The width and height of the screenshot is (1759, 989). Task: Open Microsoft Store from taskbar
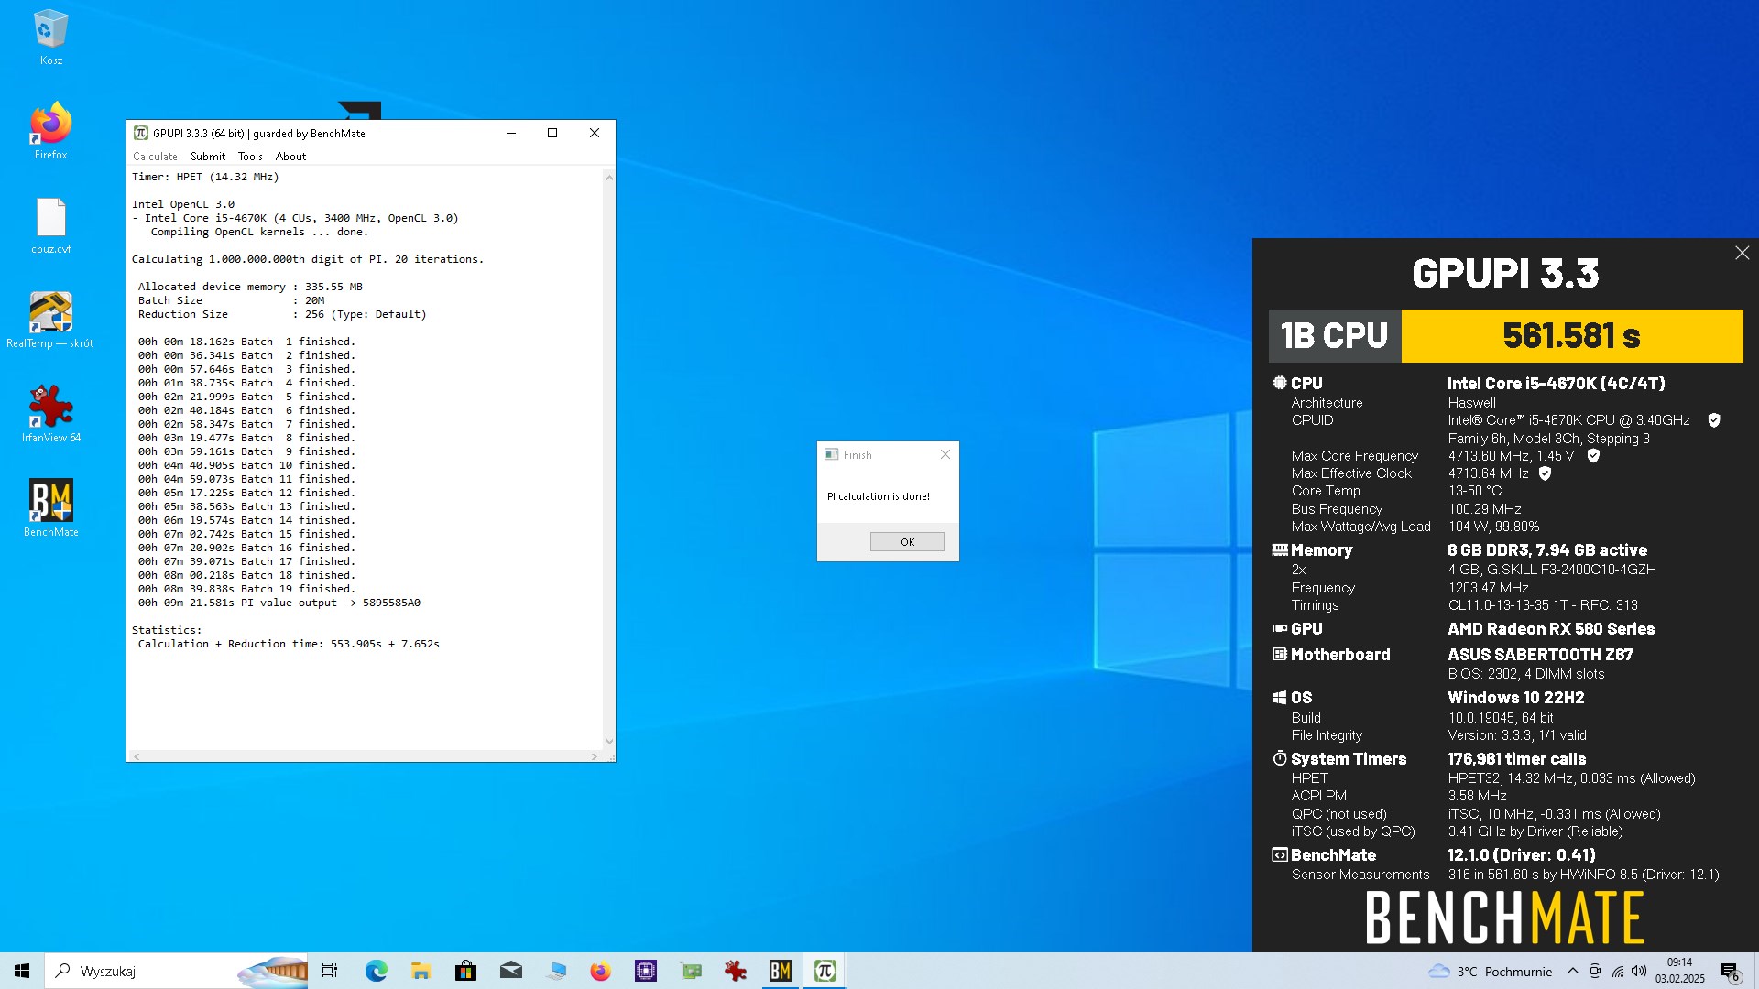[x=465, y=971]
